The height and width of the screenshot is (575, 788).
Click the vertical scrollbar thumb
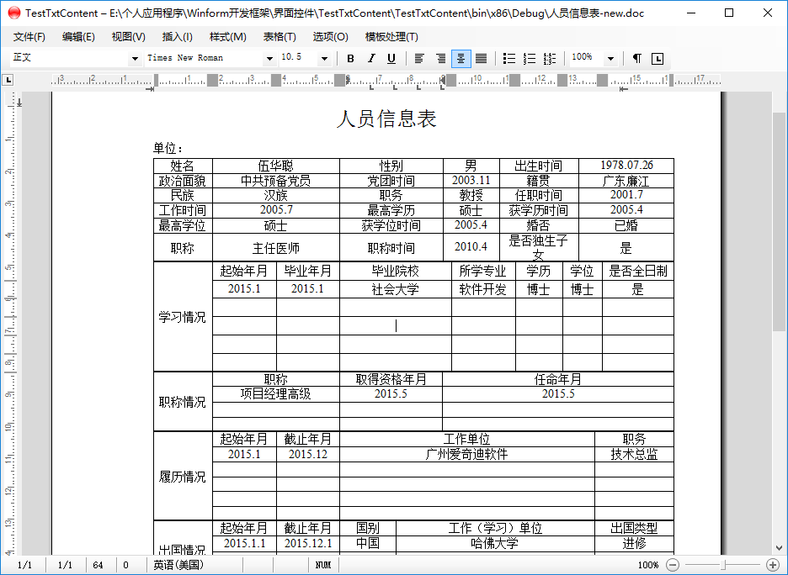point(779,221)
